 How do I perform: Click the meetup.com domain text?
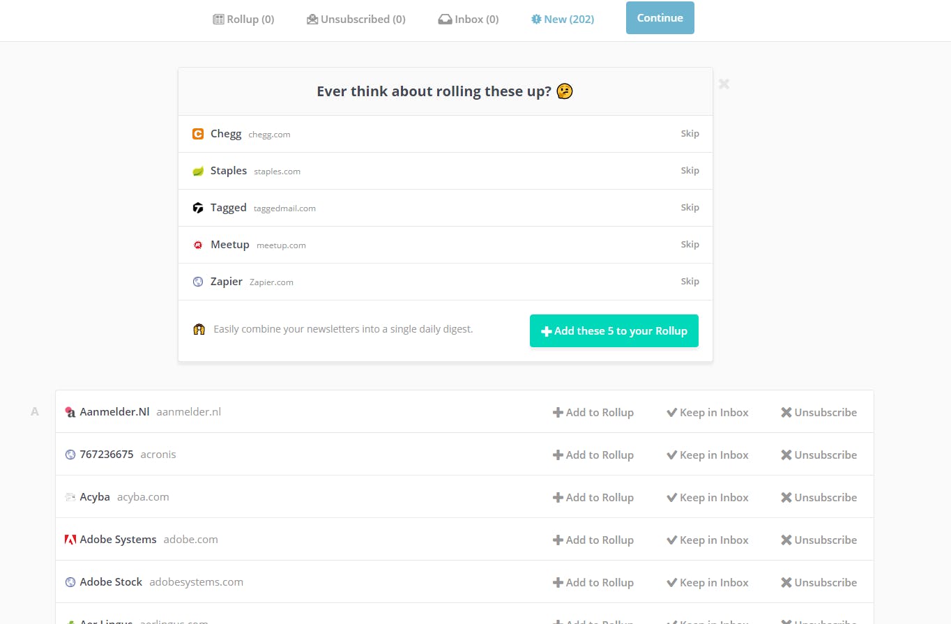[x=281, y=245]
